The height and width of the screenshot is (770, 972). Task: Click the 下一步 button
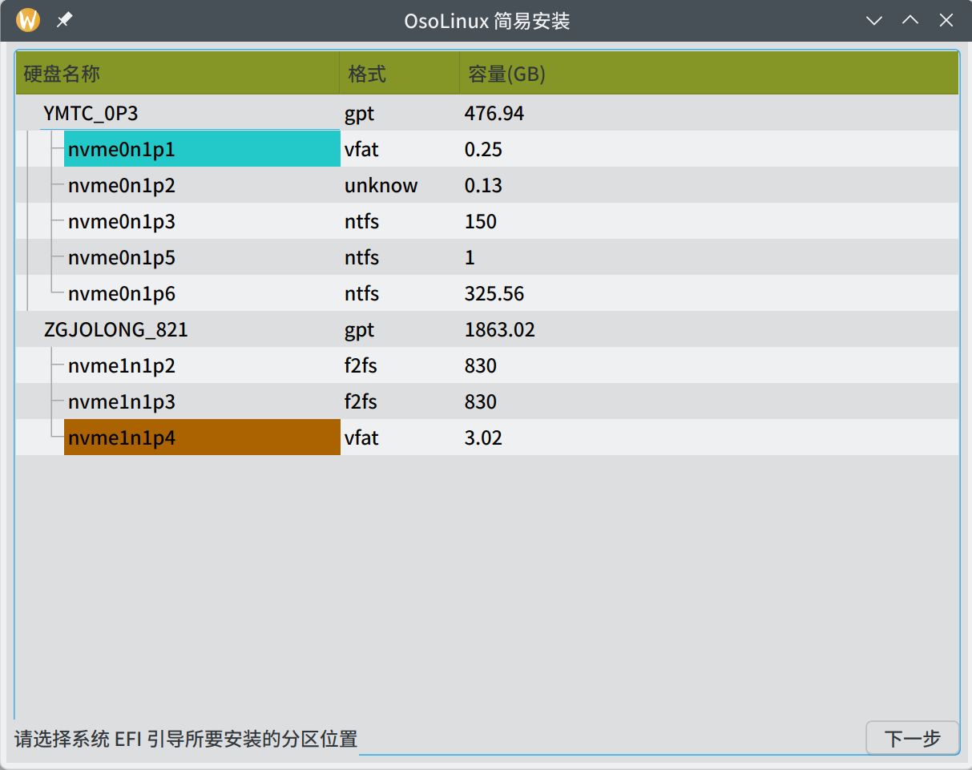(x=912, y=738)
